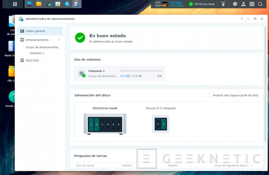Image resolution: width=269 pixels, height=175 pixels.
Task: Open the notifications speech bubble icon
Action: tap(235, 4)
